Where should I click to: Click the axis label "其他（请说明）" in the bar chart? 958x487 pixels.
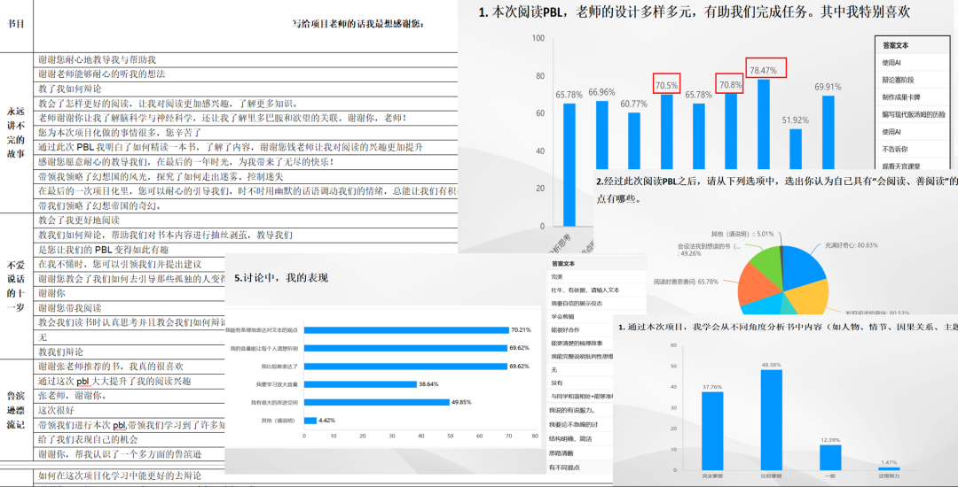point(279,421)
